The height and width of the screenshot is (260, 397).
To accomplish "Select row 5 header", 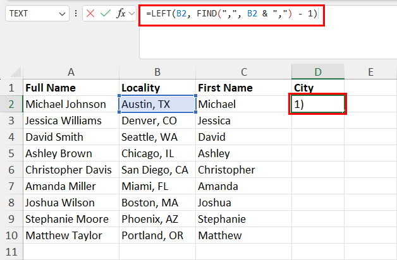I will (x=11, y=153).
